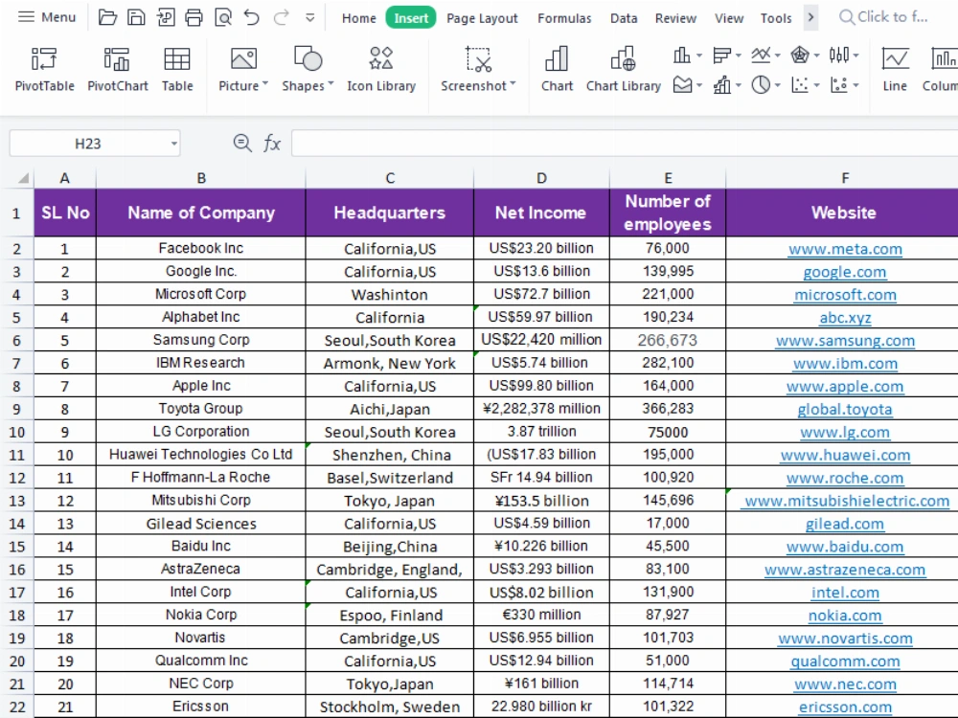Select row 10 header

coord(16,433)
